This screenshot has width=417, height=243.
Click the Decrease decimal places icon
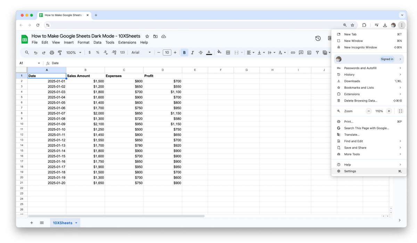pyautogui.click(x=105, y=52)
